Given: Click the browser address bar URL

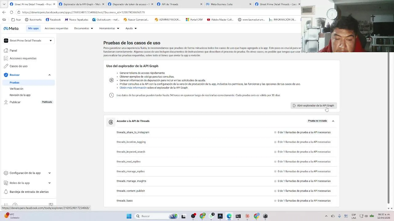Looking at the screenshot, I should coord(83,12).
